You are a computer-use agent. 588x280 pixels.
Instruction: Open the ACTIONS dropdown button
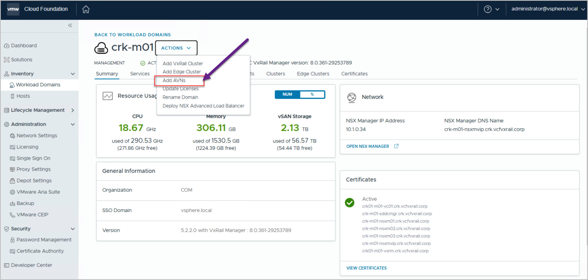176,48
